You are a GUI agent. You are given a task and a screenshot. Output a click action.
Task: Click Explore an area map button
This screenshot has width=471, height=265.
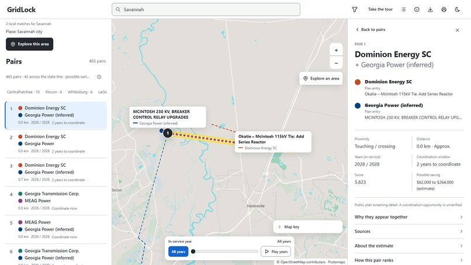(321, 78)
